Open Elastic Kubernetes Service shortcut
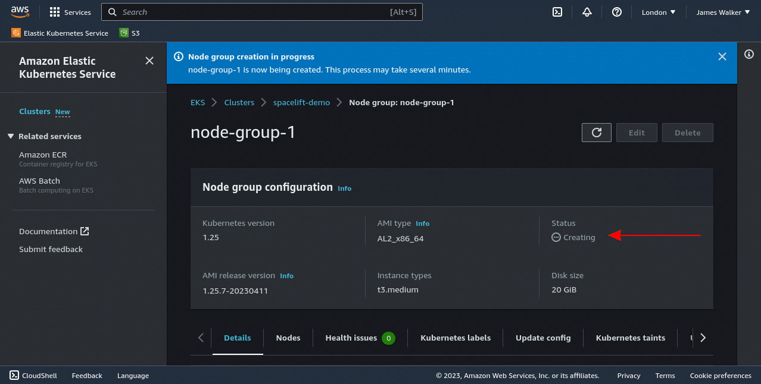Viewport: 761px width, 384px height. tap(60, 33)
